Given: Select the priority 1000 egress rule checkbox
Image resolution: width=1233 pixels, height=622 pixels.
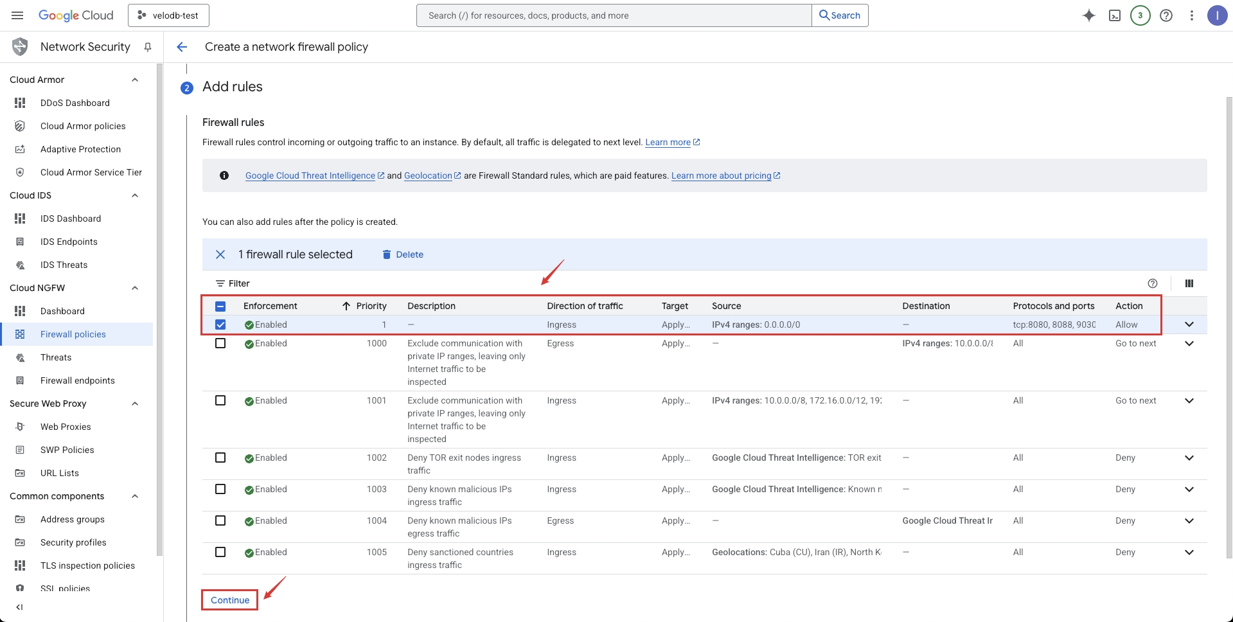Looking at the screenshot, I should coord(220,343).
